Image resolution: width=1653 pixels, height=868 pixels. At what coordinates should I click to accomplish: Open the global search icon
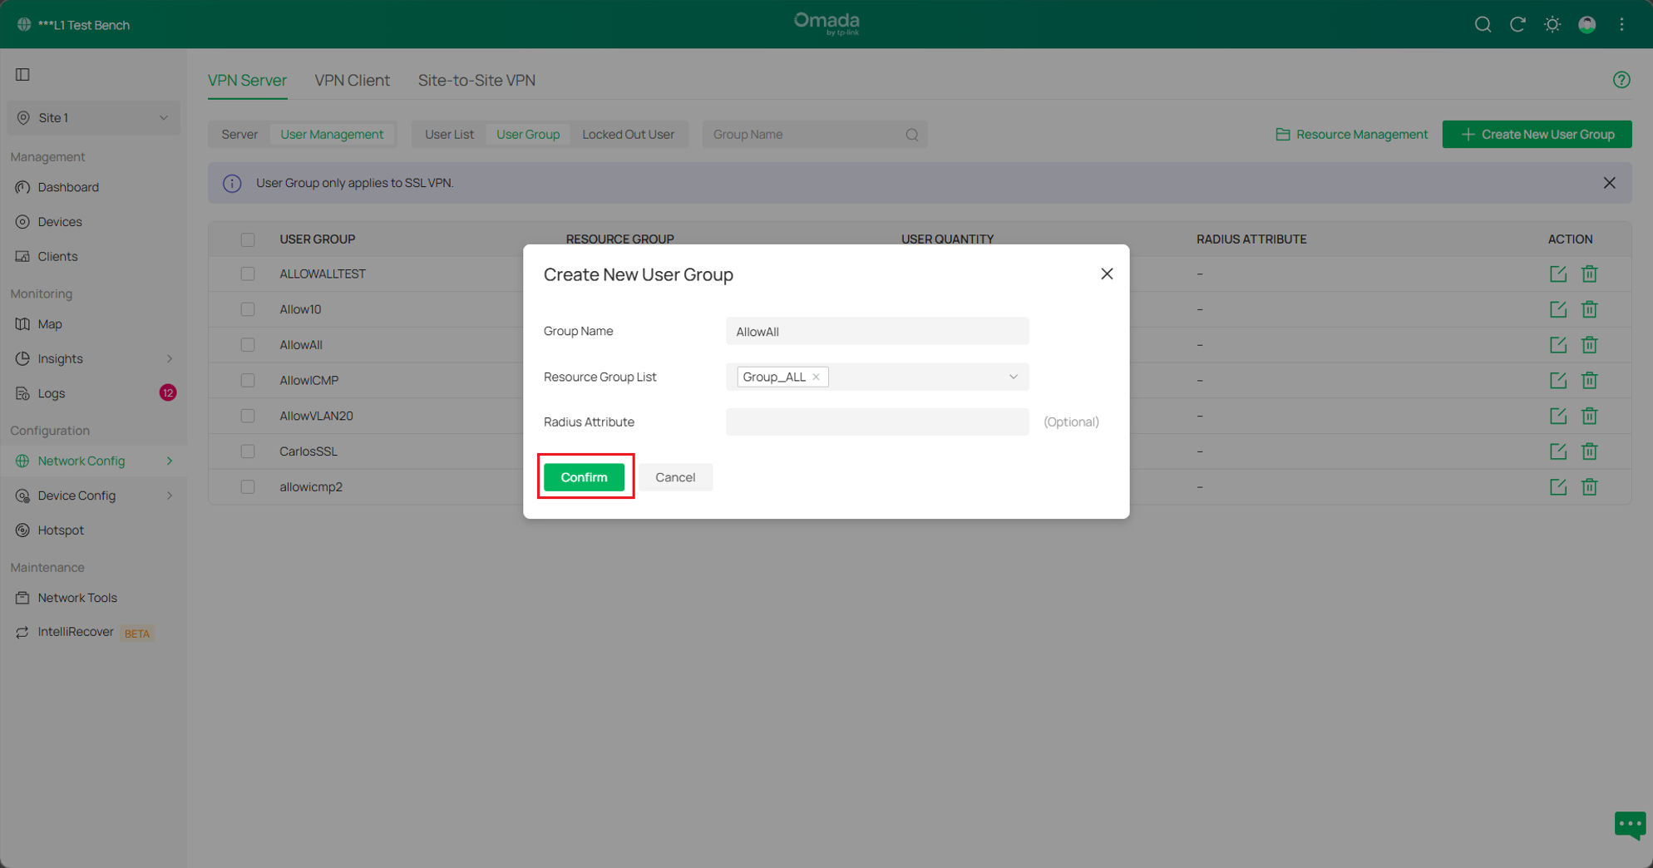[x=1483, y=25]
